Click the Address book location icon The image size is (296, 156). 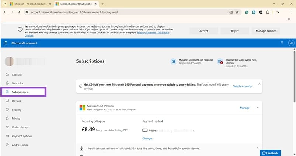pyautogui.click(x=7, y=145)
